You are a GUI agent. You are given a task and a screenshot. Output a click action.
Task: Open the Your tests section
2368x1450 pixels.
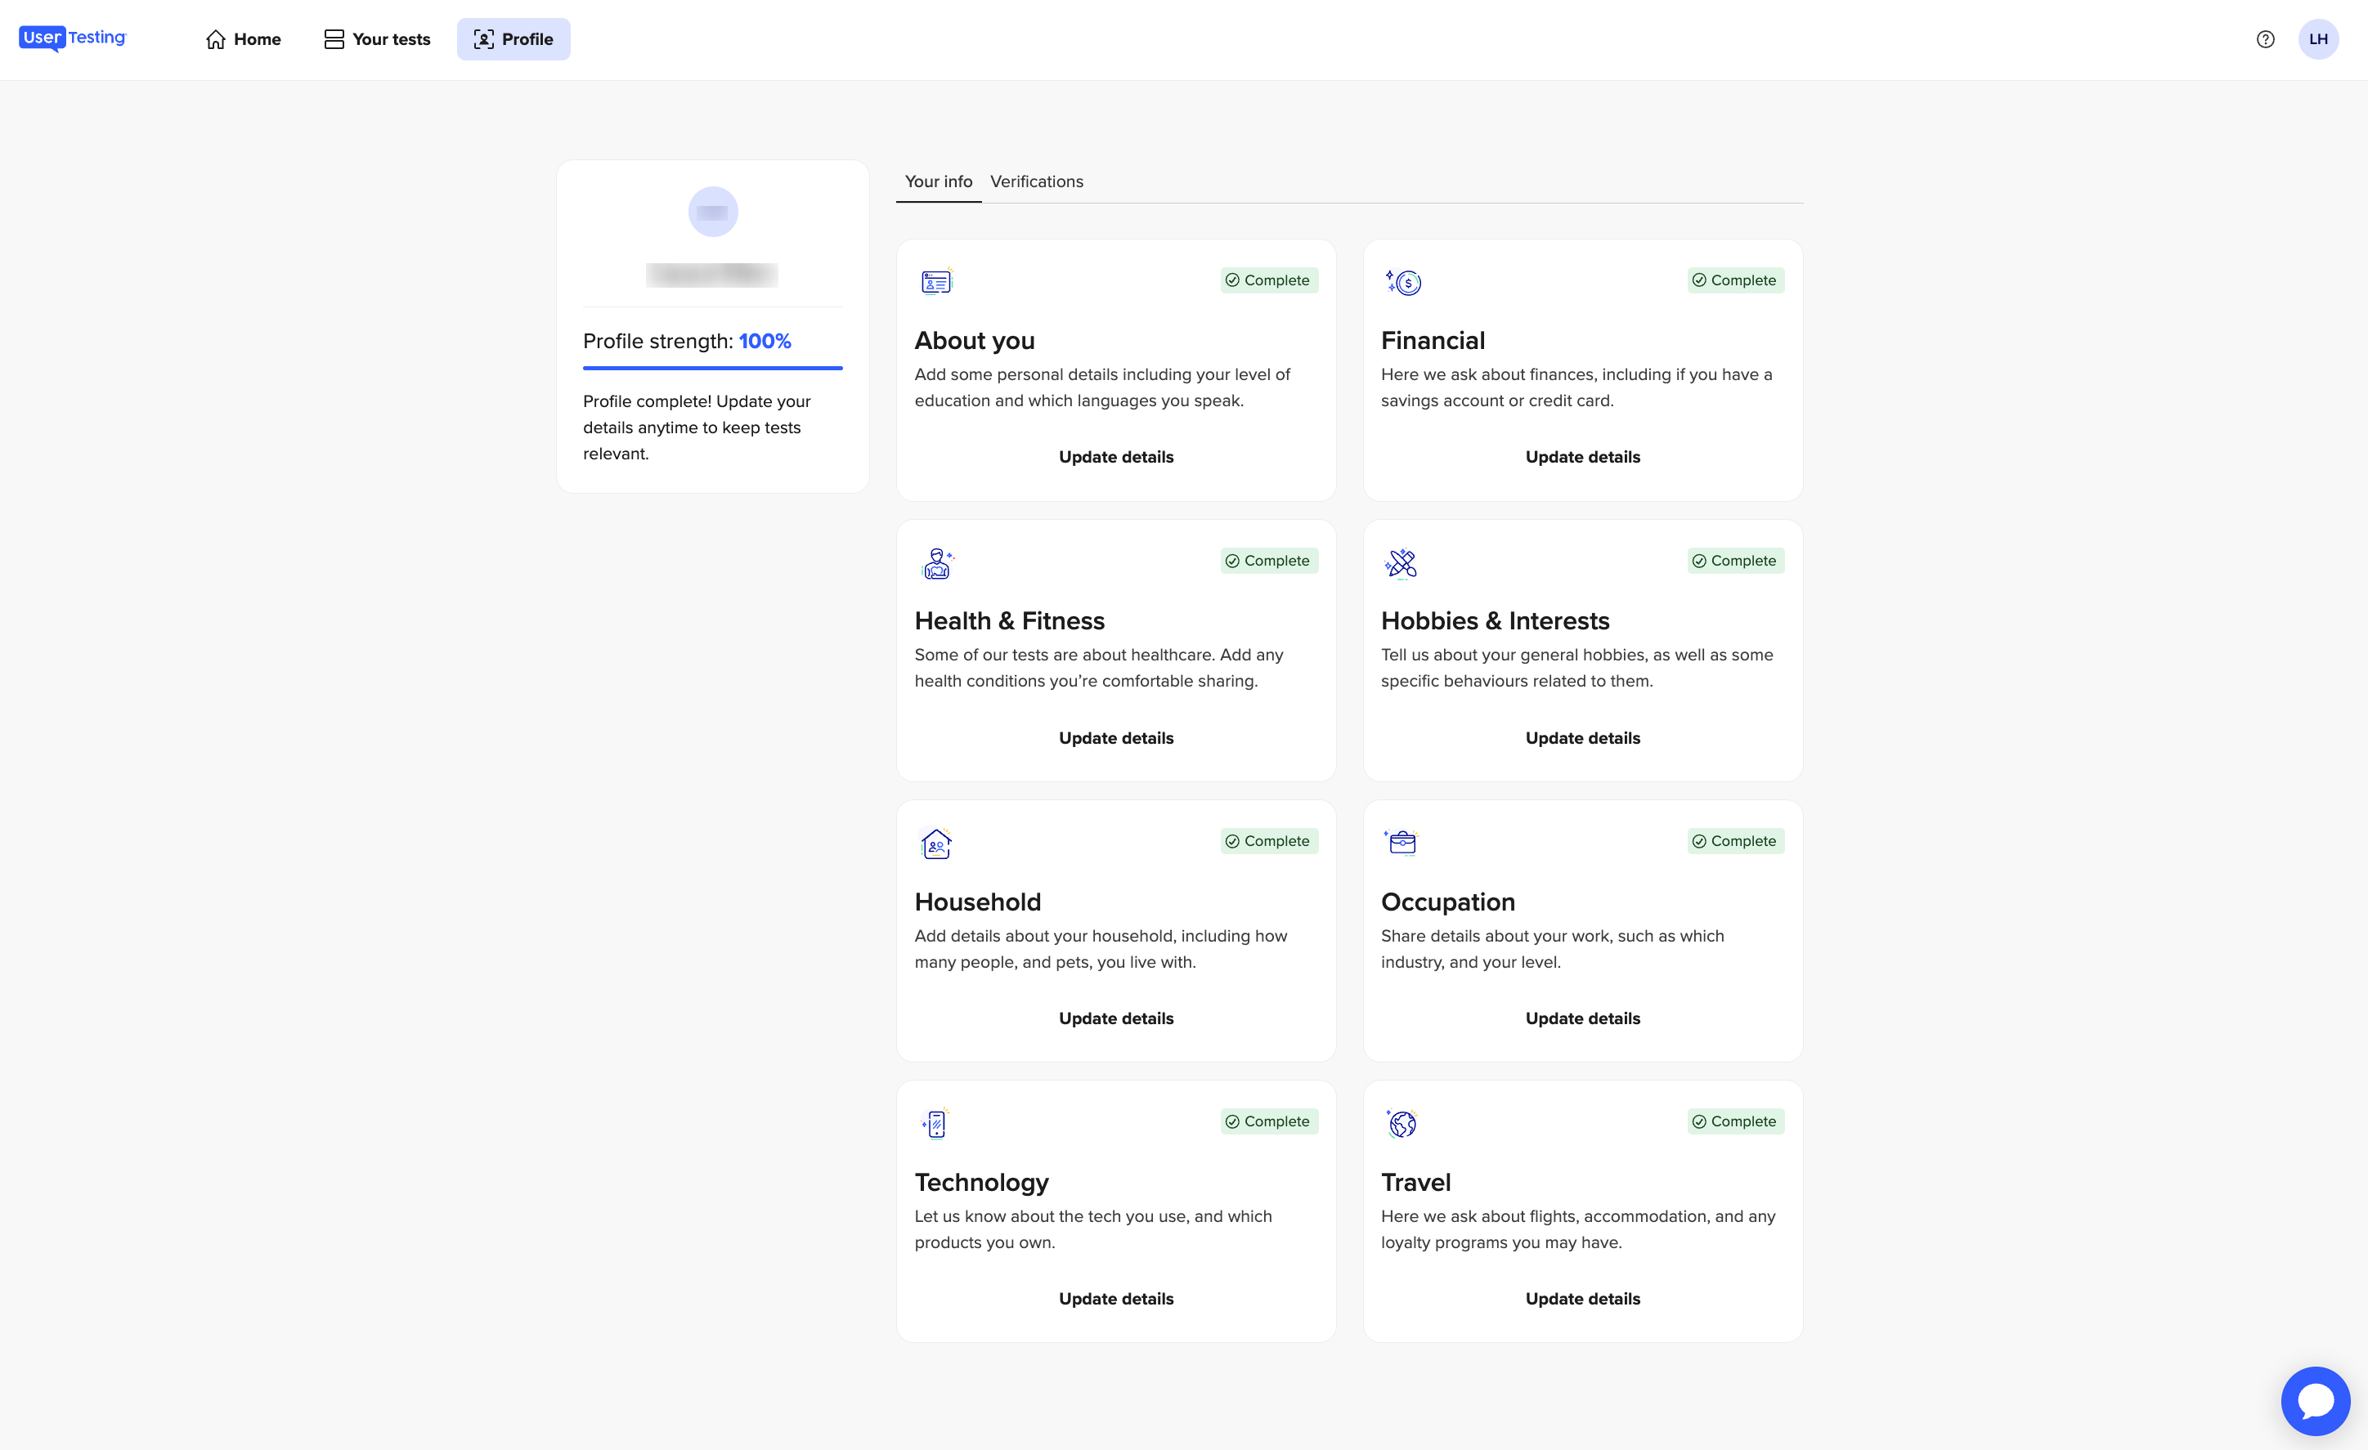(376, 38)
